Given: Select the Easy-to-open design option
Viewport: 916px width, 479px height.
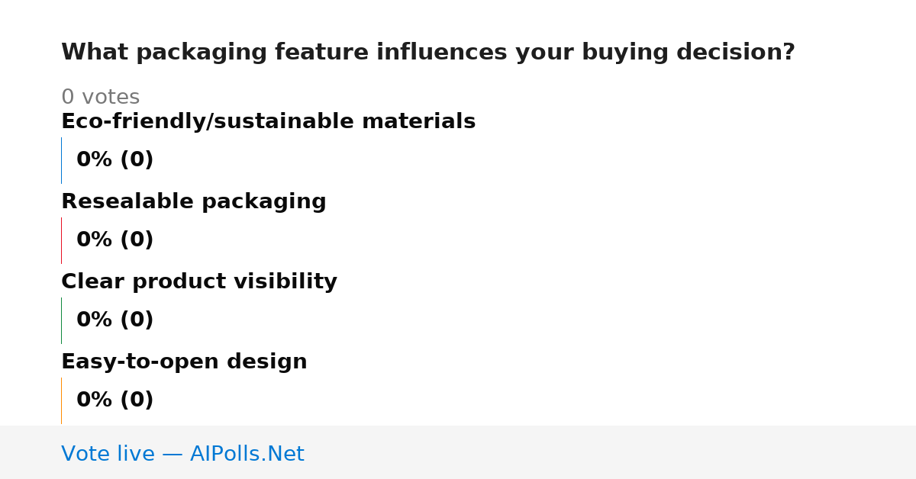Looking at the screenshot, I should pos(184,362).
